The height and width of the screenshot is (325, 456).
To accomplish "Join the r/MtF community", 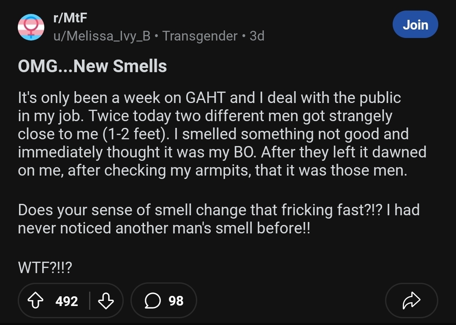I will (x=415, y=25).
